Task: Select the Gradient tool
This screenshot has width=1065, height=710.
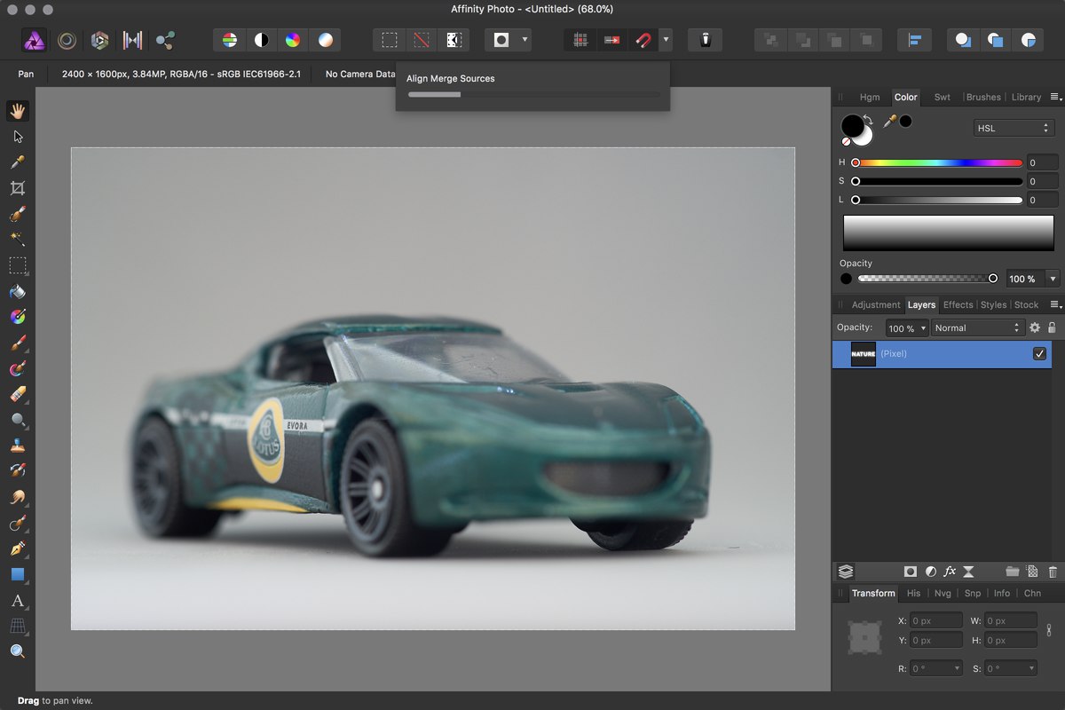Action: coord(18,317)
